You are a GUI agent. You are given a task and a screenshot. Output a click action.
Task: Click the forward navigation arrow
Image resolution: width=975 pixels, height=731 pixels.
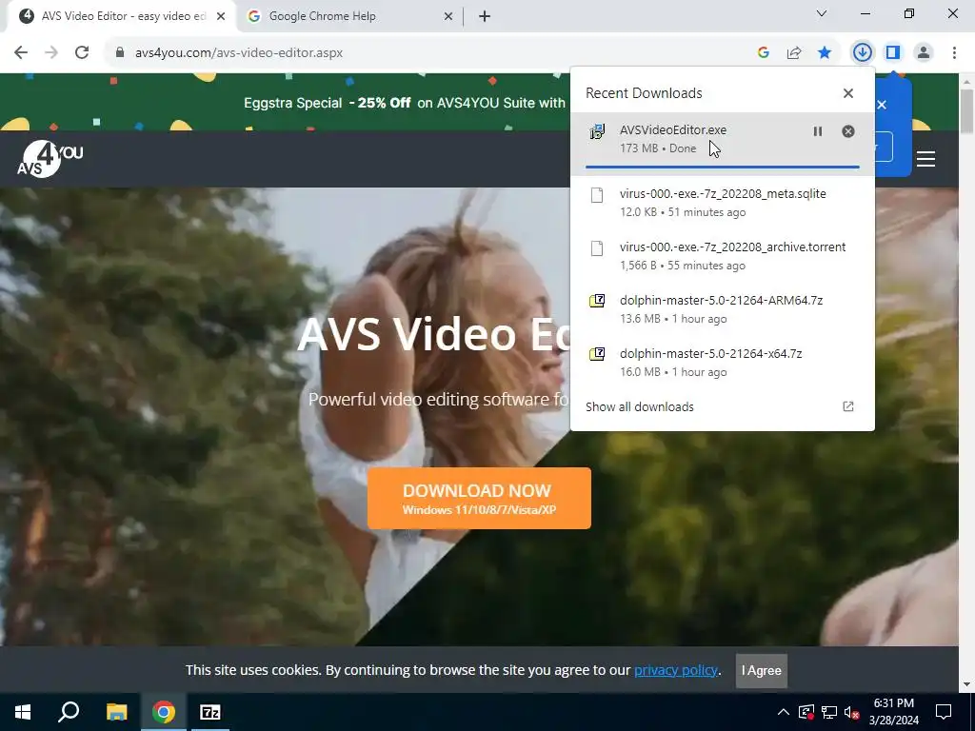click(51, 53)
